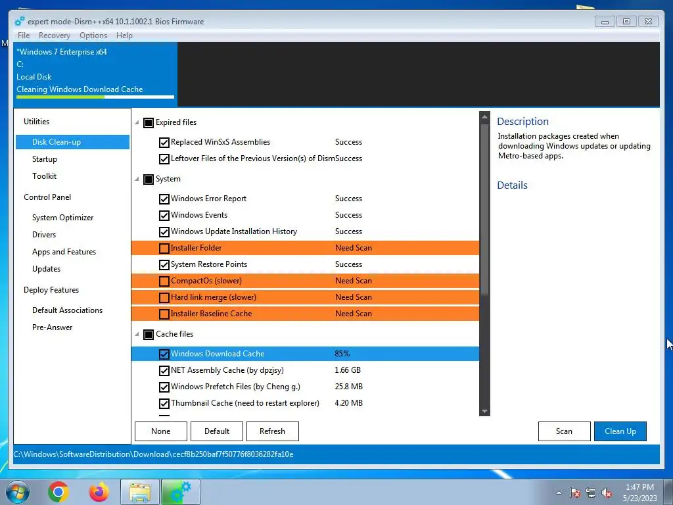The height and width of the screenshot is (505, 673).
Task: Check the Installer Folder checkbox
Action: tap(164, 248)
